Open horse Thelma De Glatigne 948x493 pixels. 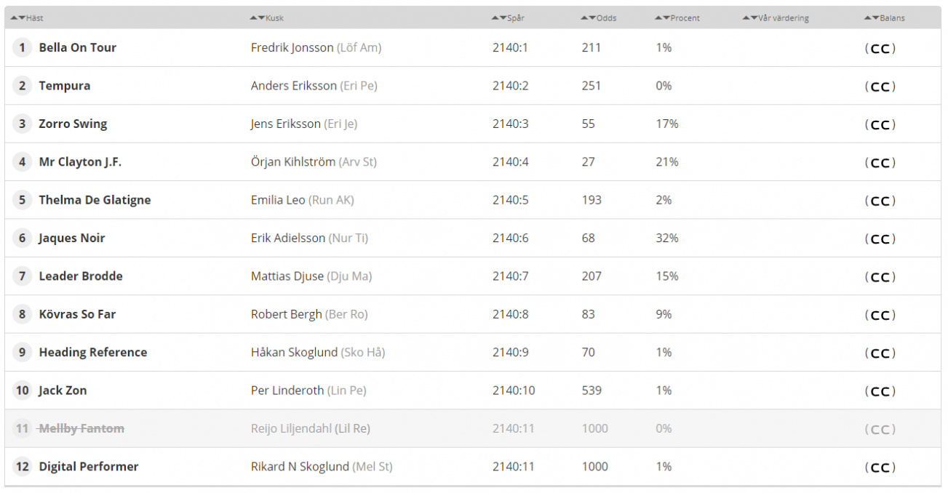95,200
